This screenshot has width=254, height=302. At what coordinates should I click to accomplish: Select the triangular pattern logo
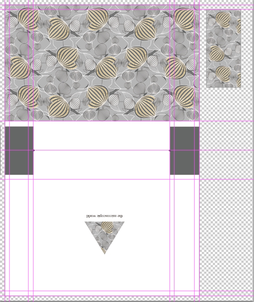(x=104, y=234)
